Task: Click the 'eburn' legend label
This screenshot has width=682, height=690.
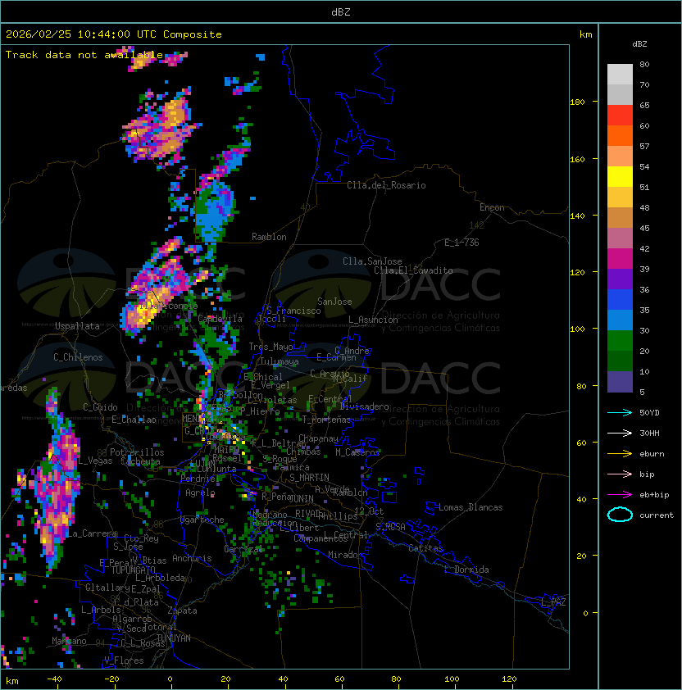Action: pyautogui.click(x=652, y=454)
